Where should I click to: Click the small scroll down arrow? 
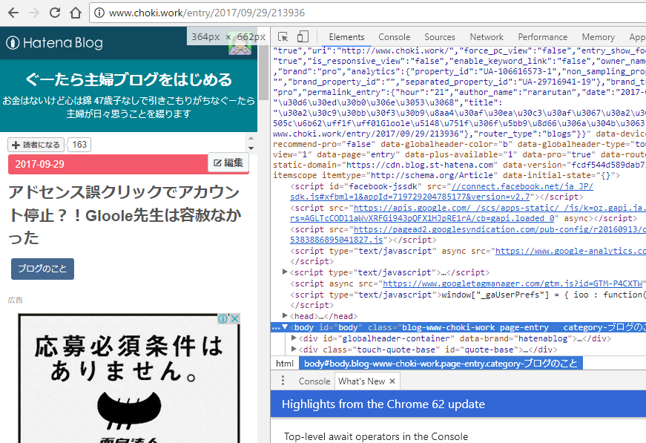pyautogui.click(x=251, y=148)
